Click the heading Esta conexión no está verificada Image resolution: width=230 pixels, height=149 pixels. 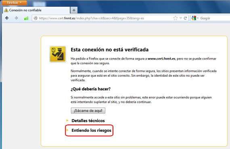click(x=110, y=50)
